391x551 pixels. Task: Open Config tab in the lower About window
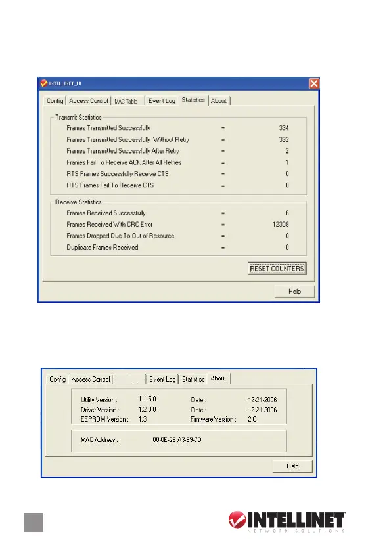[x=58, y=379]
